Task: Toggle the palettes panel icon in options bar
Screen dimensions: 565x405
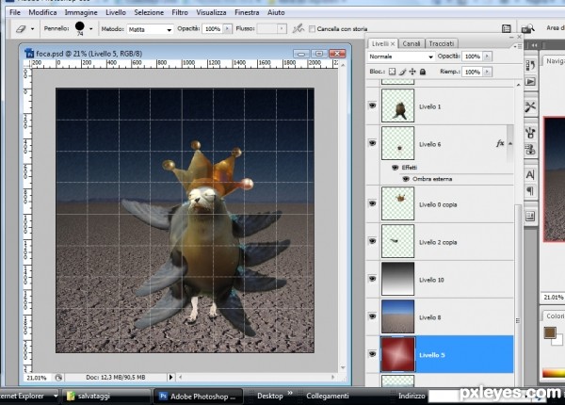Action: pos(507,28)
